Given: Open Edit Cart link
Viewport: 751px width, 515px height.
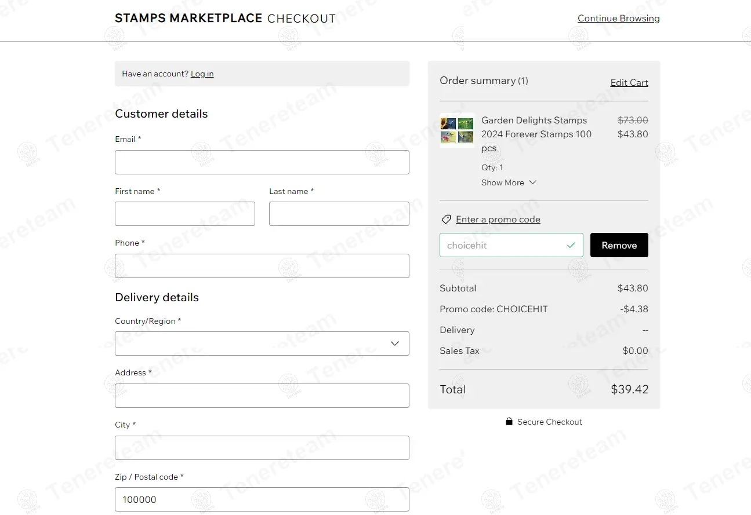Looking at the screenshot, I should [x=629, y=82].
